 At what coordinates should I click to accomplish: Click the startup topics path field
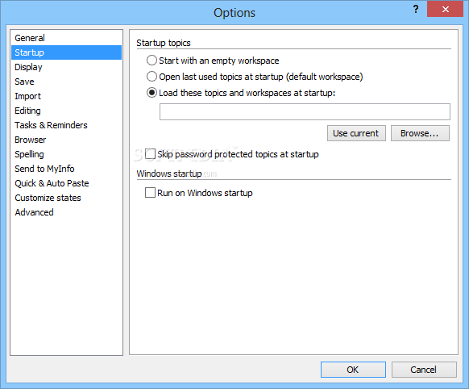tap(305, 111)
